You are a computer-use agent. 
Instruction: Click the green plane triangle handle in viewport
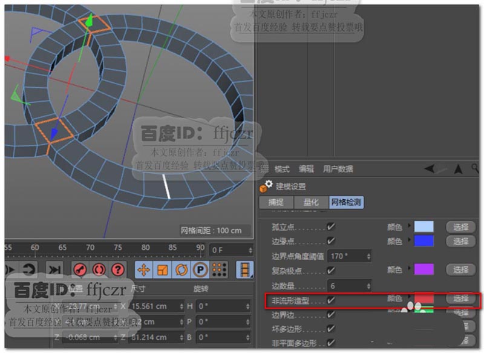pyautogui.click(x=16, y=96)
